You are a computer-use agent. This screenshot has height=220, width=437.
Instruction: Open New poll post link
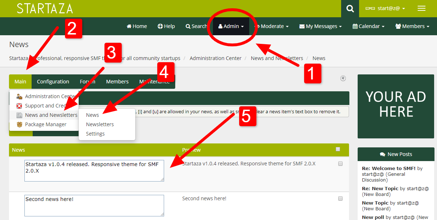tap(373, 217)
